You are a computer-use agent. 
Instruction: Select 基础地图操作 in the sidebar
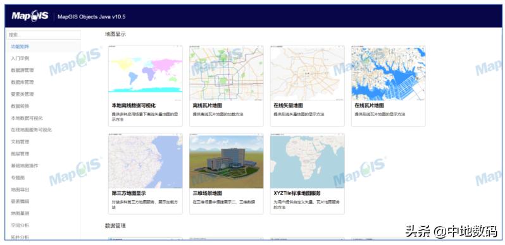(25, 165)
